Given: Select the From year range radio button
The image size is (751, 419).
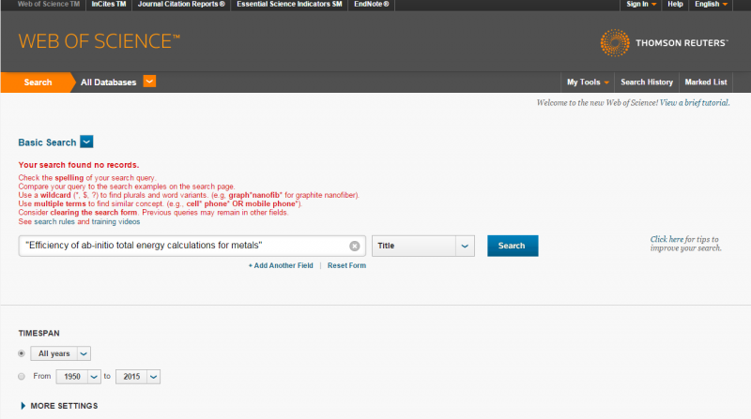Looking at the screenshot, I should [22, 377].
